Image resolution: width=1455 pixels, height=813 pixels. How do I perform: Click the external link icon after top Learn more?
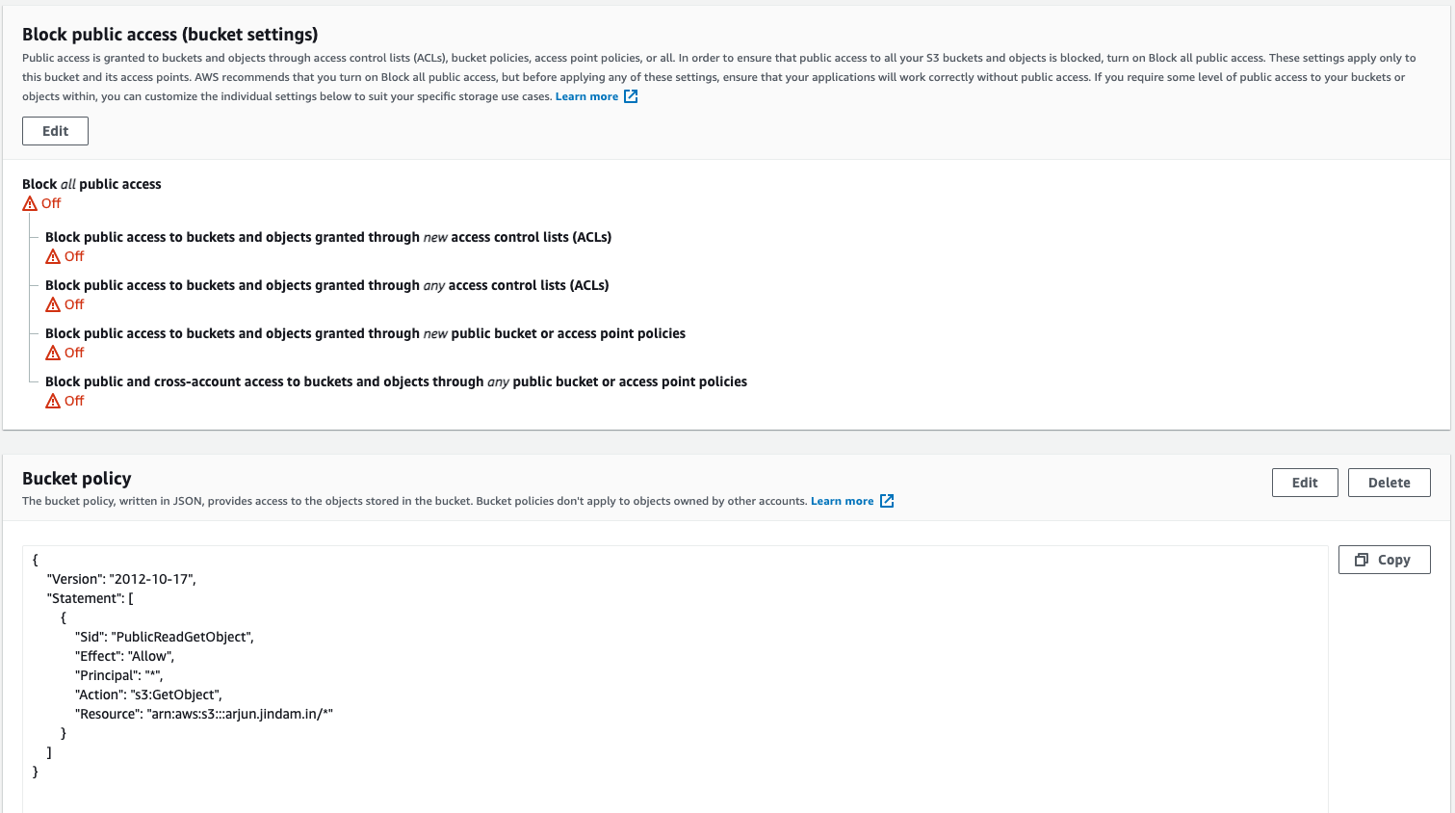(x=631, y=96)
